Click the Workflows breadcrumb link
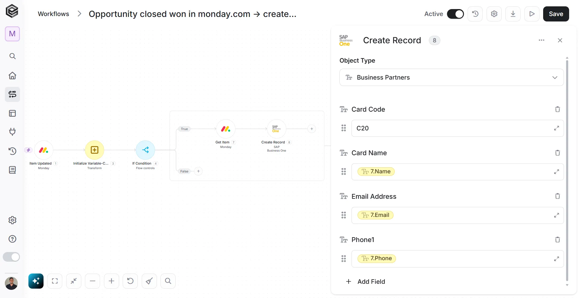This screenshot has width=580, height=298. point(53,14)
